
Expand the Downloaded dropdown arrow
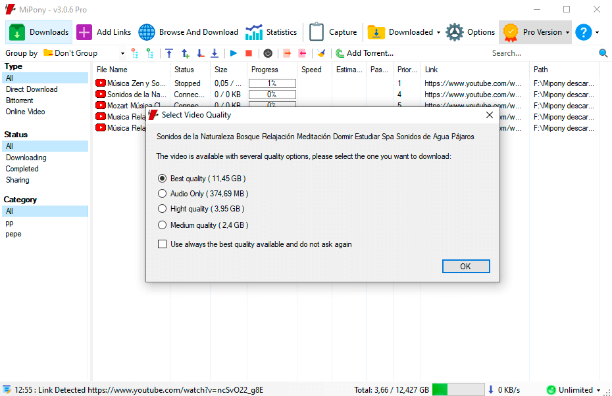pyautogui.click(x=438, y=32)
